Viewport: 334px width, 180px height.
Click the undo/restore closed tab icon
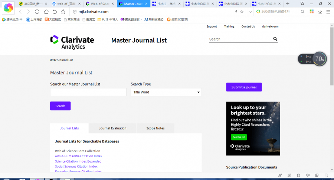click(55, 12)
